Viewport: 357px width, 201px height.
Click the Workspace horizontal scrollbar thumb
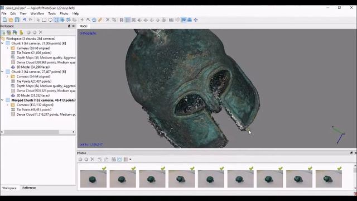click(31, 132)
